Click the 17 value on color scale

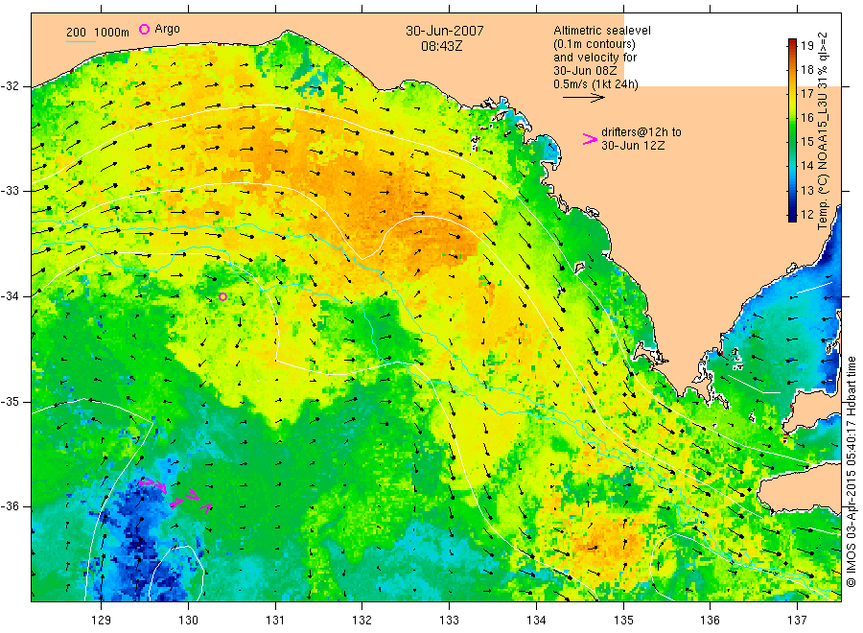click(x=806, y=94)
